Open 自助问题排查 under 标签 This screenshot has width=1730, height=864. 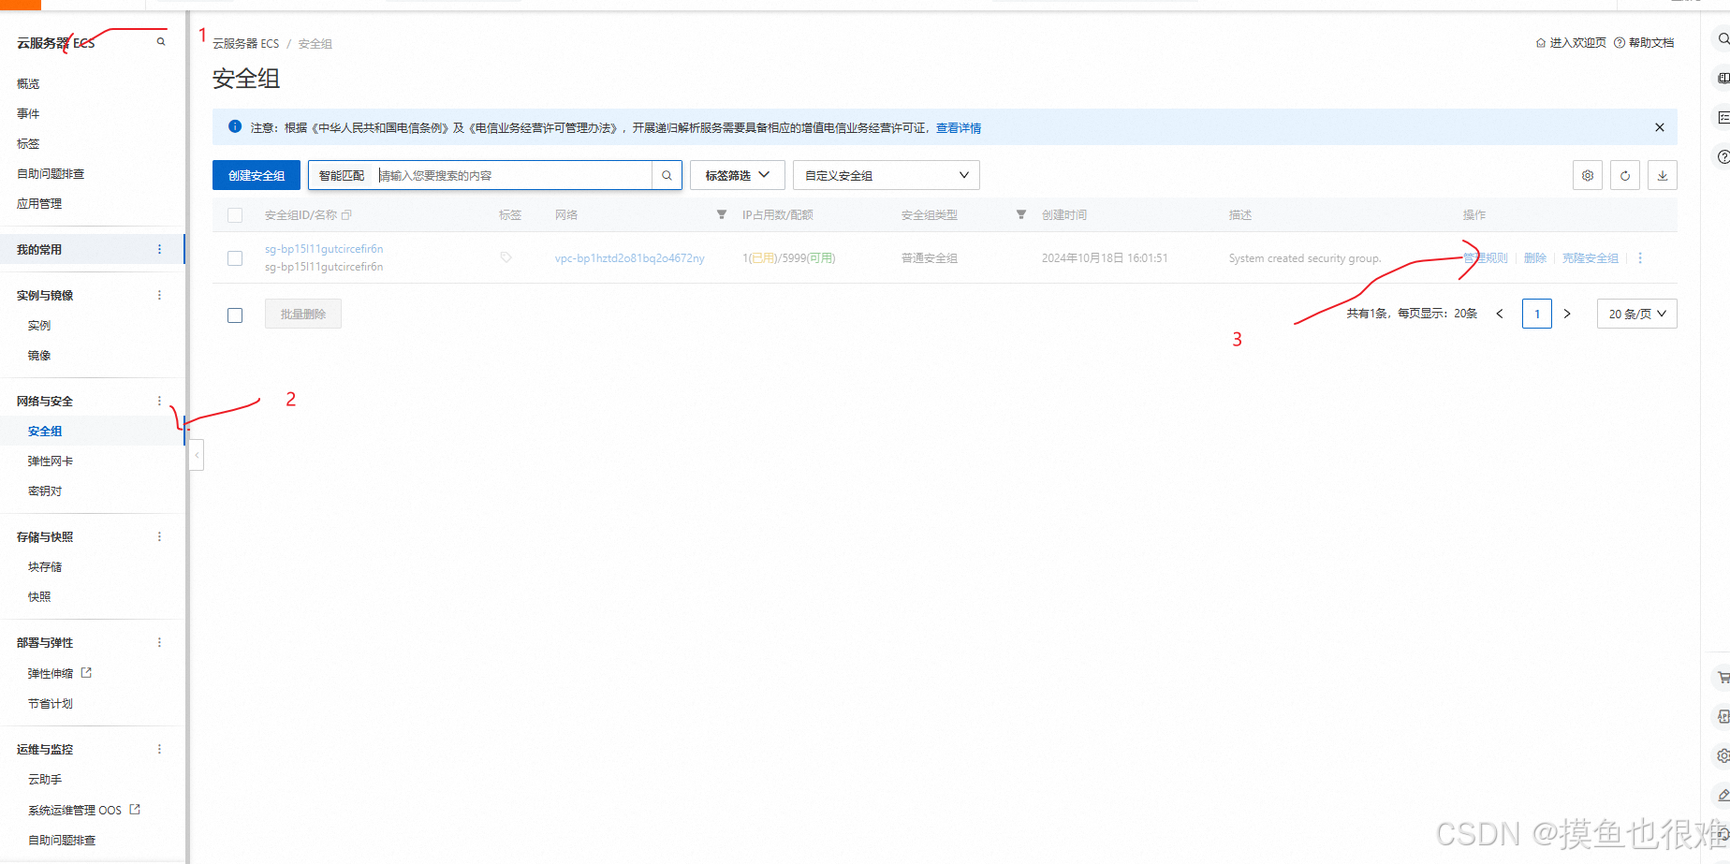pos(51,173)
